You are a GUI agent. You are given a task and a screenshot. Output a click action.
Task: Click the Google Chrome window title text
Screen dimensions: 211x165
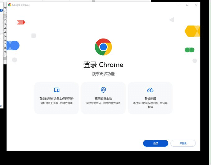21,5
